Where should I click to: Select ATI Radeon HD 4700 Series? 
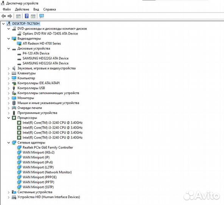pyautogui.click(x=42, y=43)
